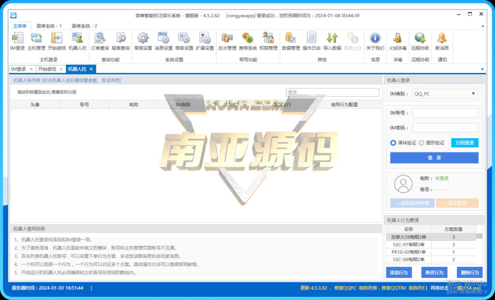Open 权限管理 permission management
495x300 pixels.
(x=268, y=42)
